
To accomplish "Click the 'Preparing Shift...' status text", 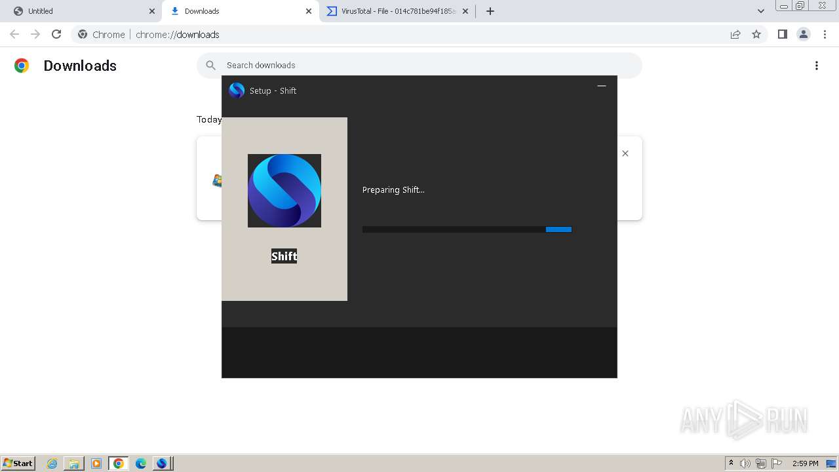I will pyautogui.click(x=393, y=190).
